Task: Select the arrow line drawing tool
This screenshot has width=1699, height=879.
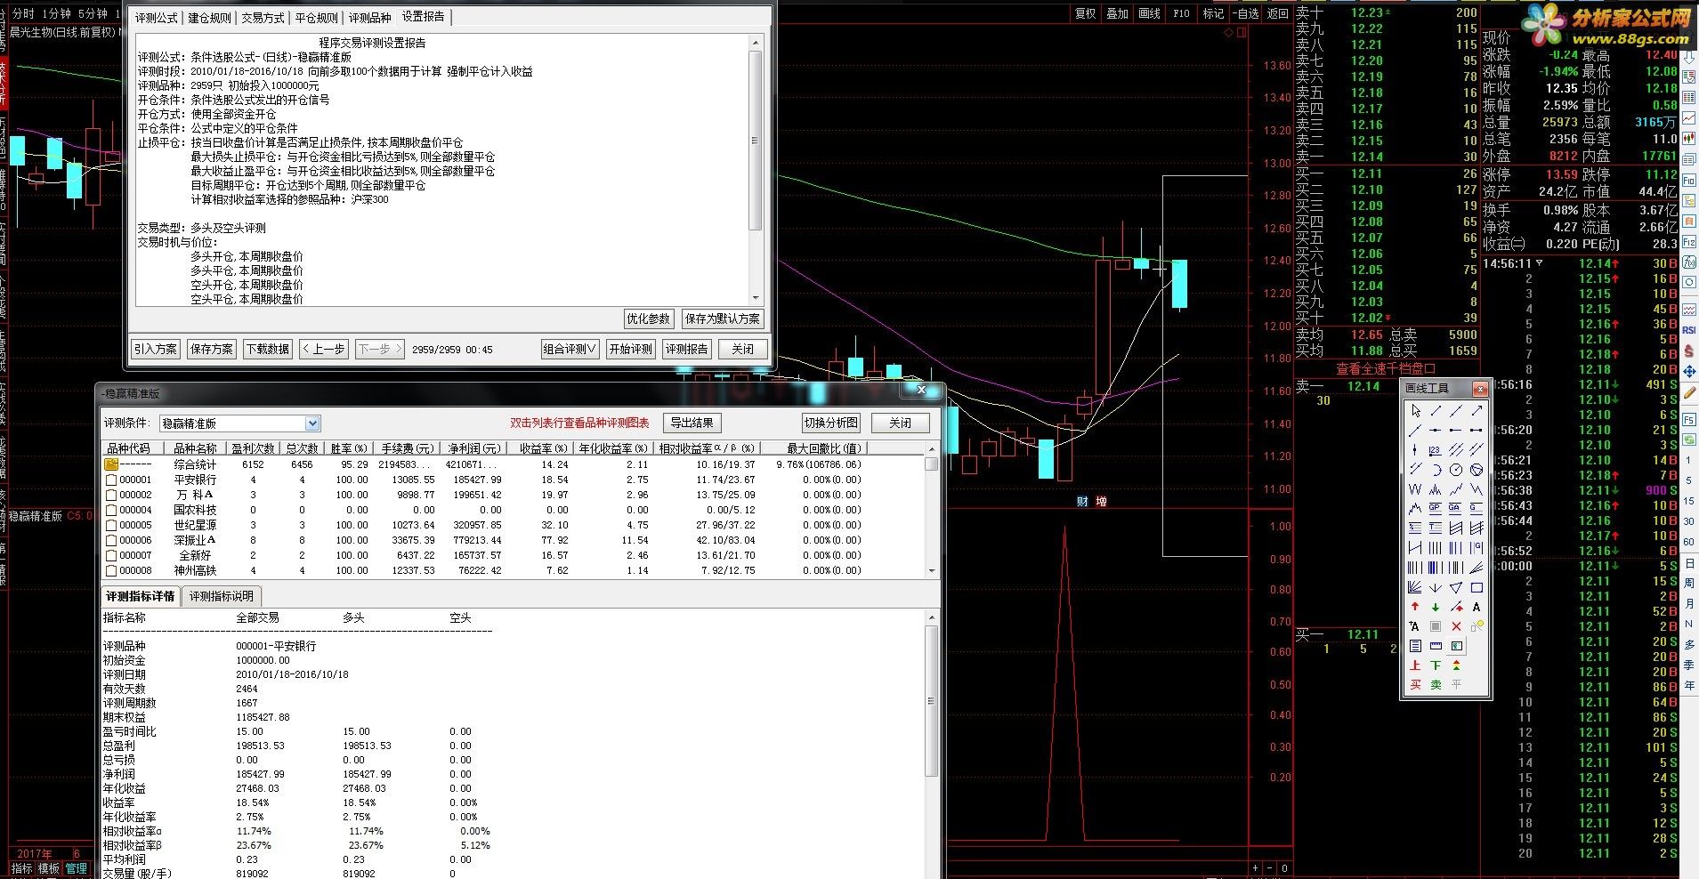Action: click(1476, 411)
